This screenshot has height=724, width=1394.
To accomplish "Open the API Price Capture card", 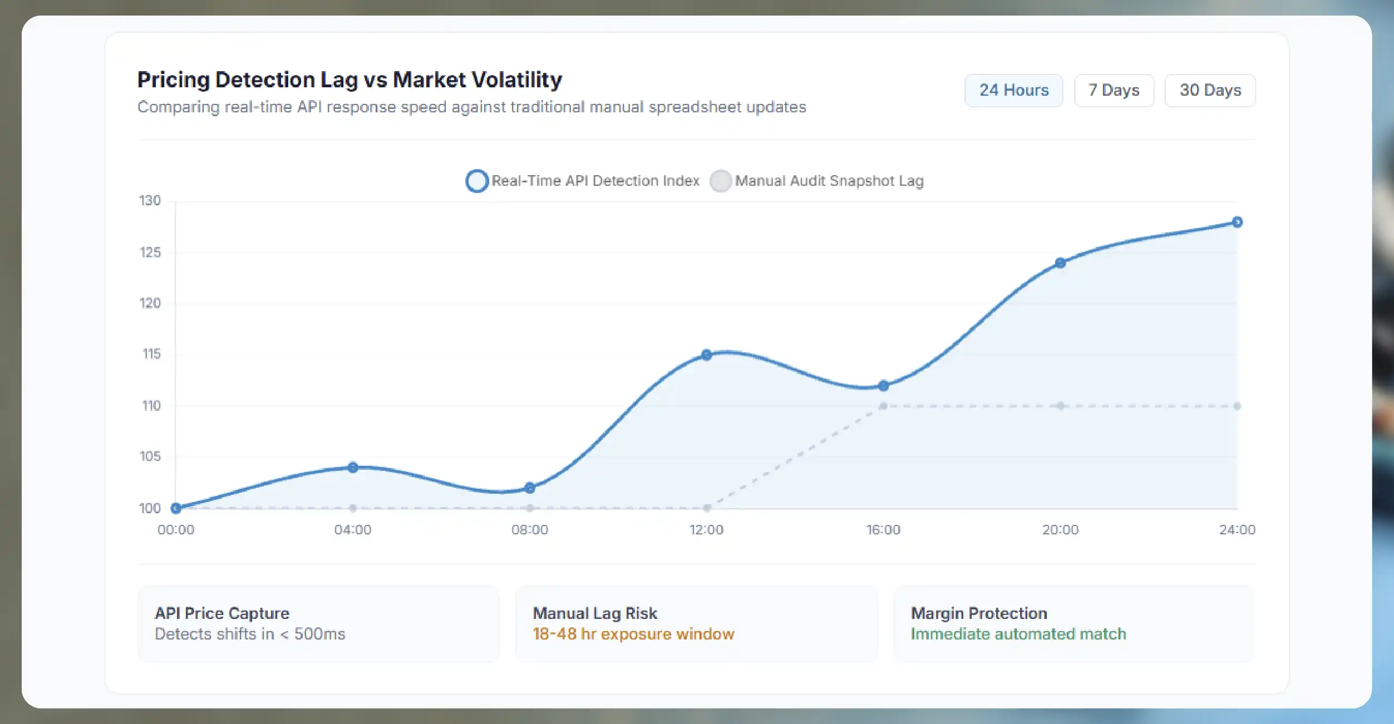I will (x=318, y=623).
